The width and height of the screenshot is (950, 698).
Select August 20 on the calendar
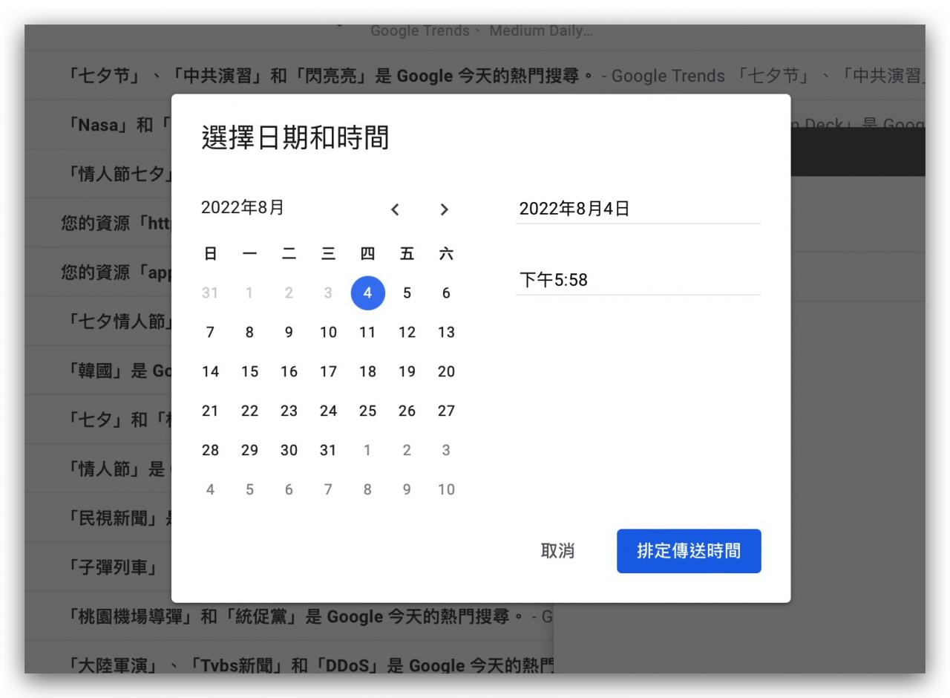446,371
